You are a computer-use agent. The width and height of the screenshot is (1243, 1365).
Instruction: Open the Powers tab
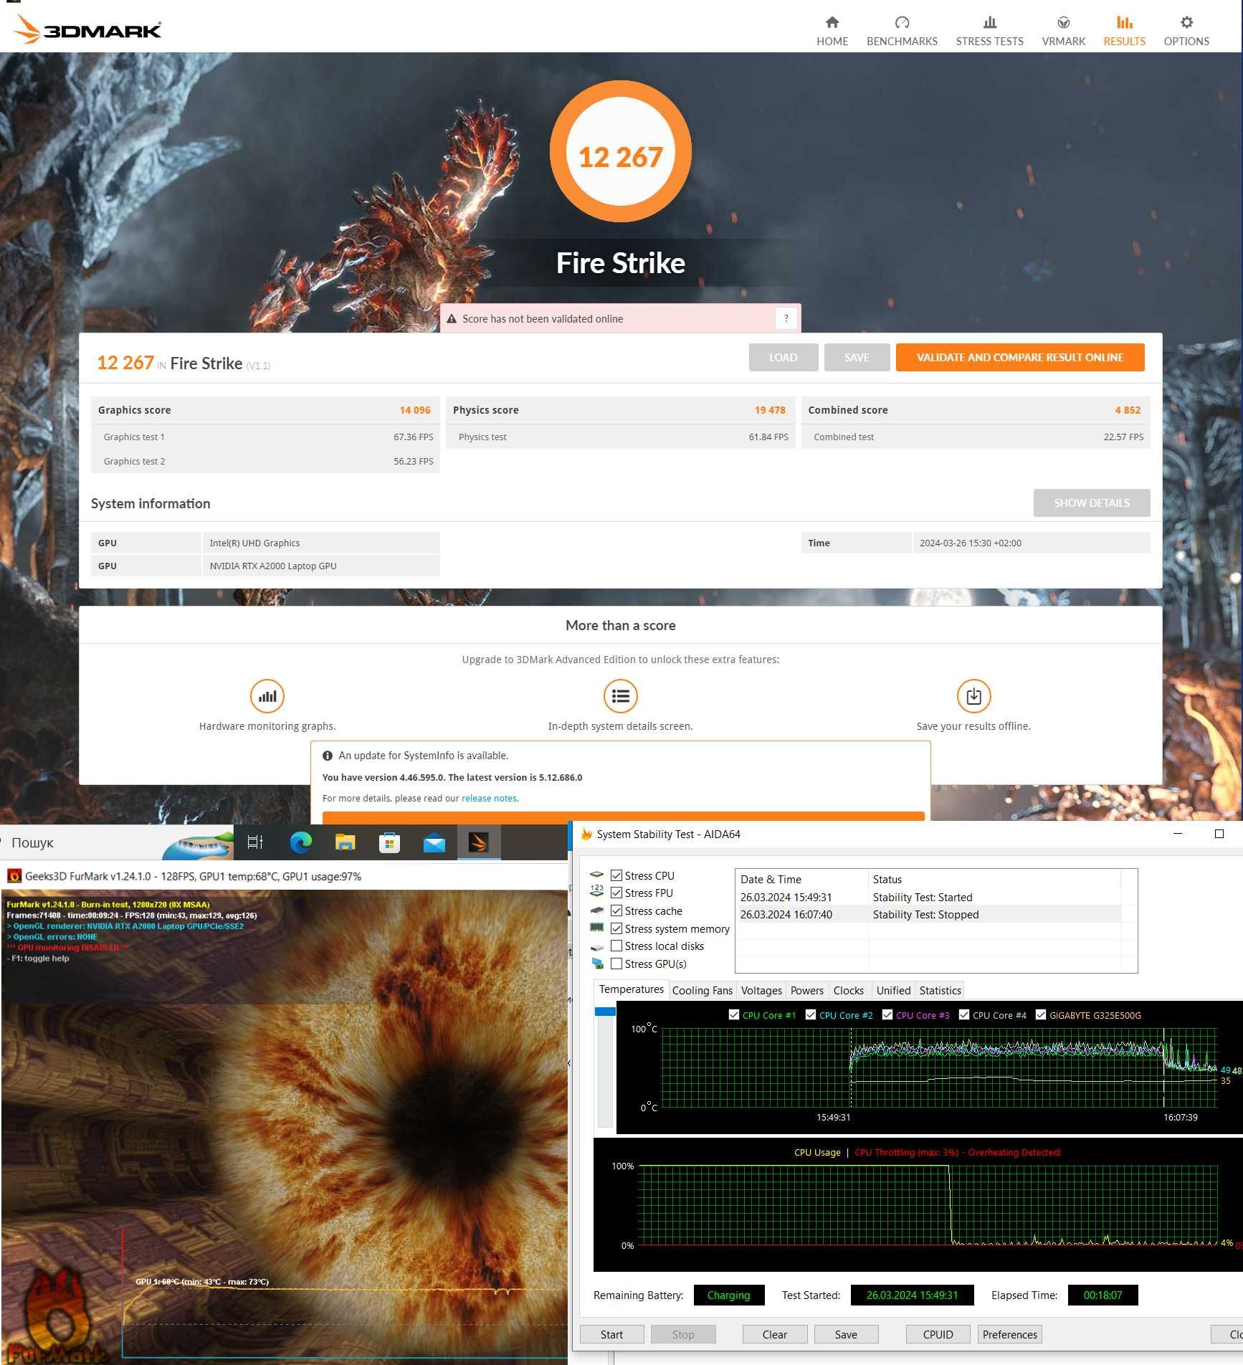click(807, 990)
